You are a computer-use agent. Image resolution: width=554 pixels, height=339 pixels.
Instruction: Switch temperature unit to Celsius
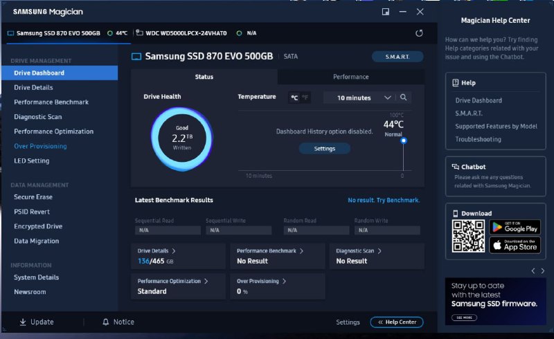click(x=294, y=98)
